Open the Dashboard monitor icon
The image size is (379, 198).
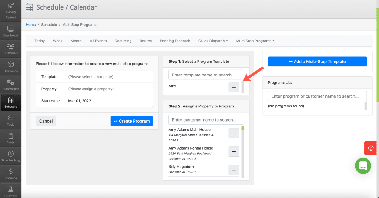point(11,29)
